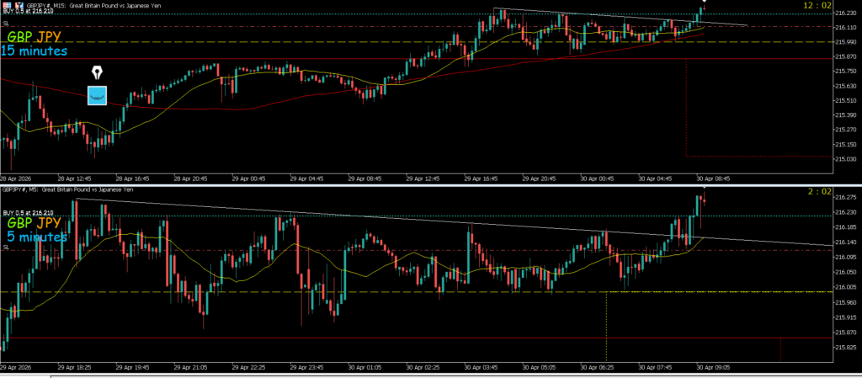Image resolution: width=862 pixels, height=378 pixels.
Task: Click the BUY 0.5 order label on the M5 chart
Action: pyautogui.click(x=29, y=212)
